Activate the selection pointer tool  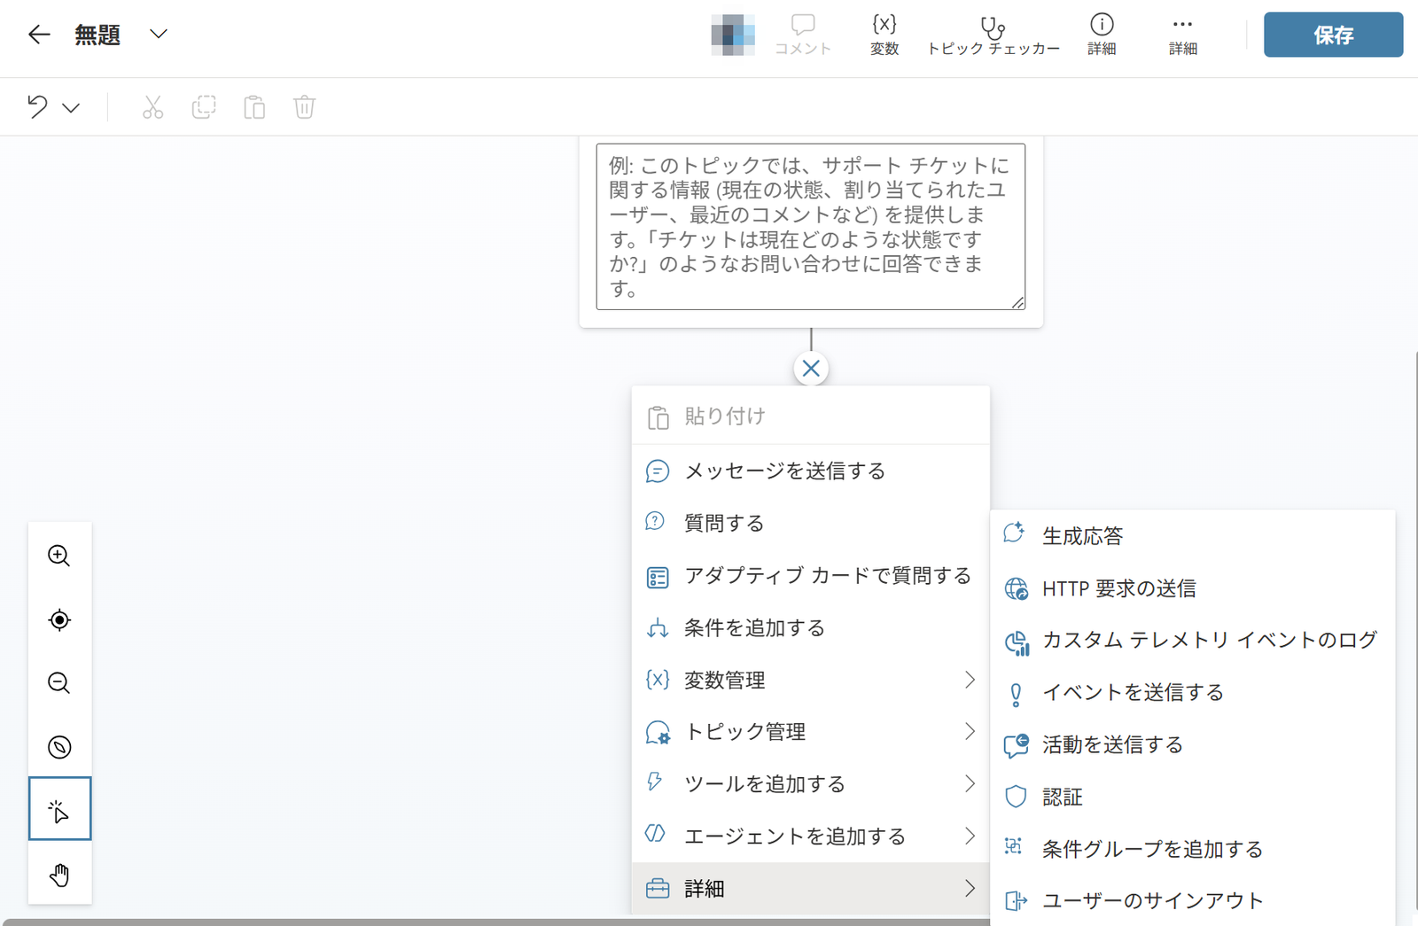tap(59, 809)
